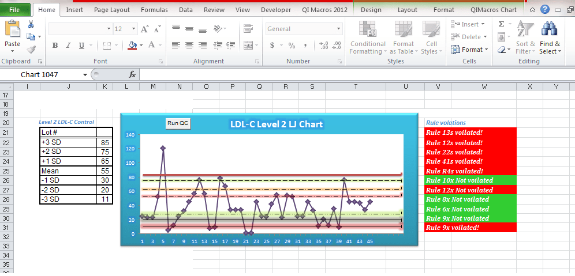
Task: Click the Cut scissors icon
Action: click(31, 25)
